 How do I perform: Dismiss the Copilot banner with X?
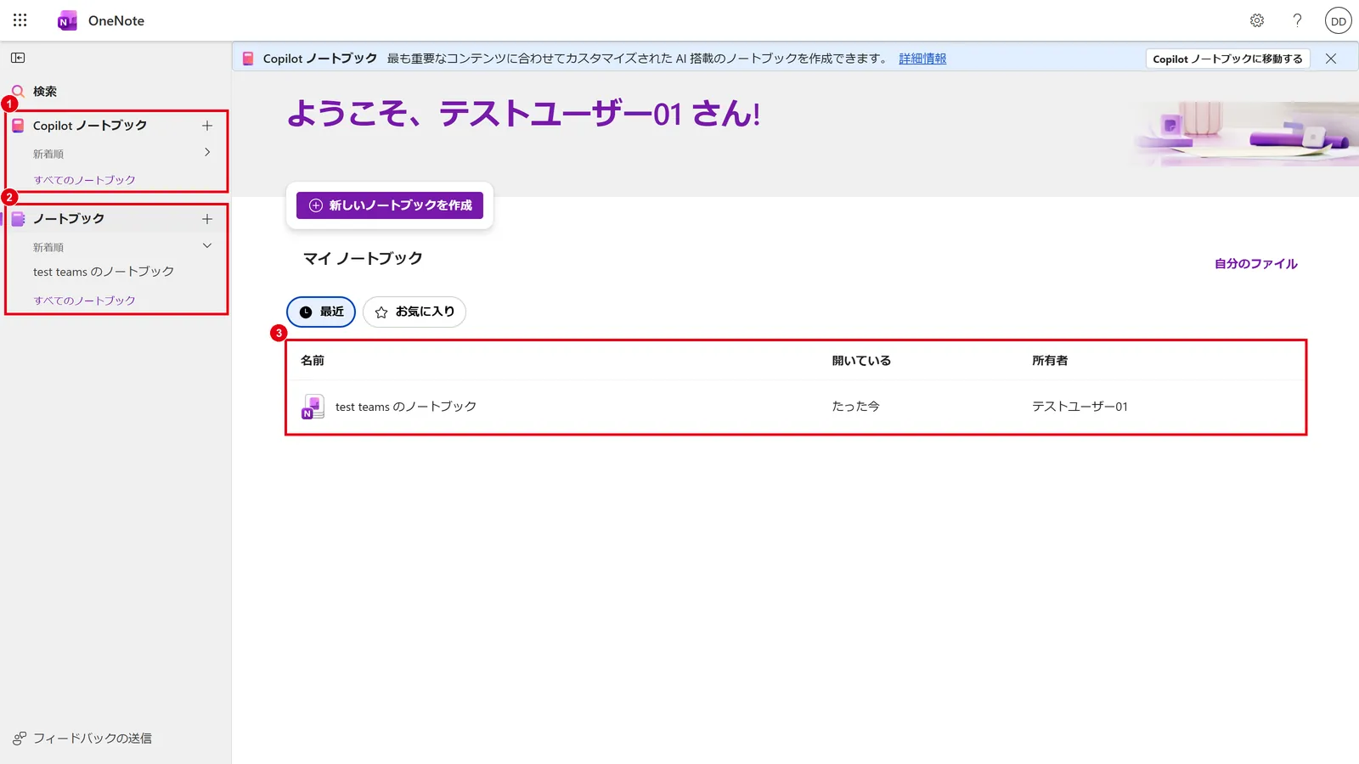[x=1331, y=59]
